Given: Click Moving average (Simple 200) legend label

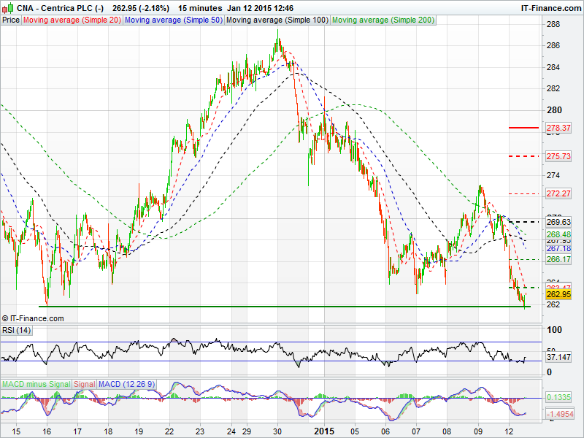Looking at the screenshot, I should 383,20.
